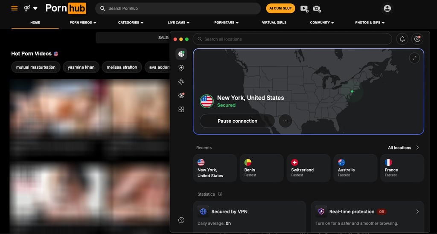437x234 pixels.
Task: Select the HOME tab on website
Action: [35, 23]
